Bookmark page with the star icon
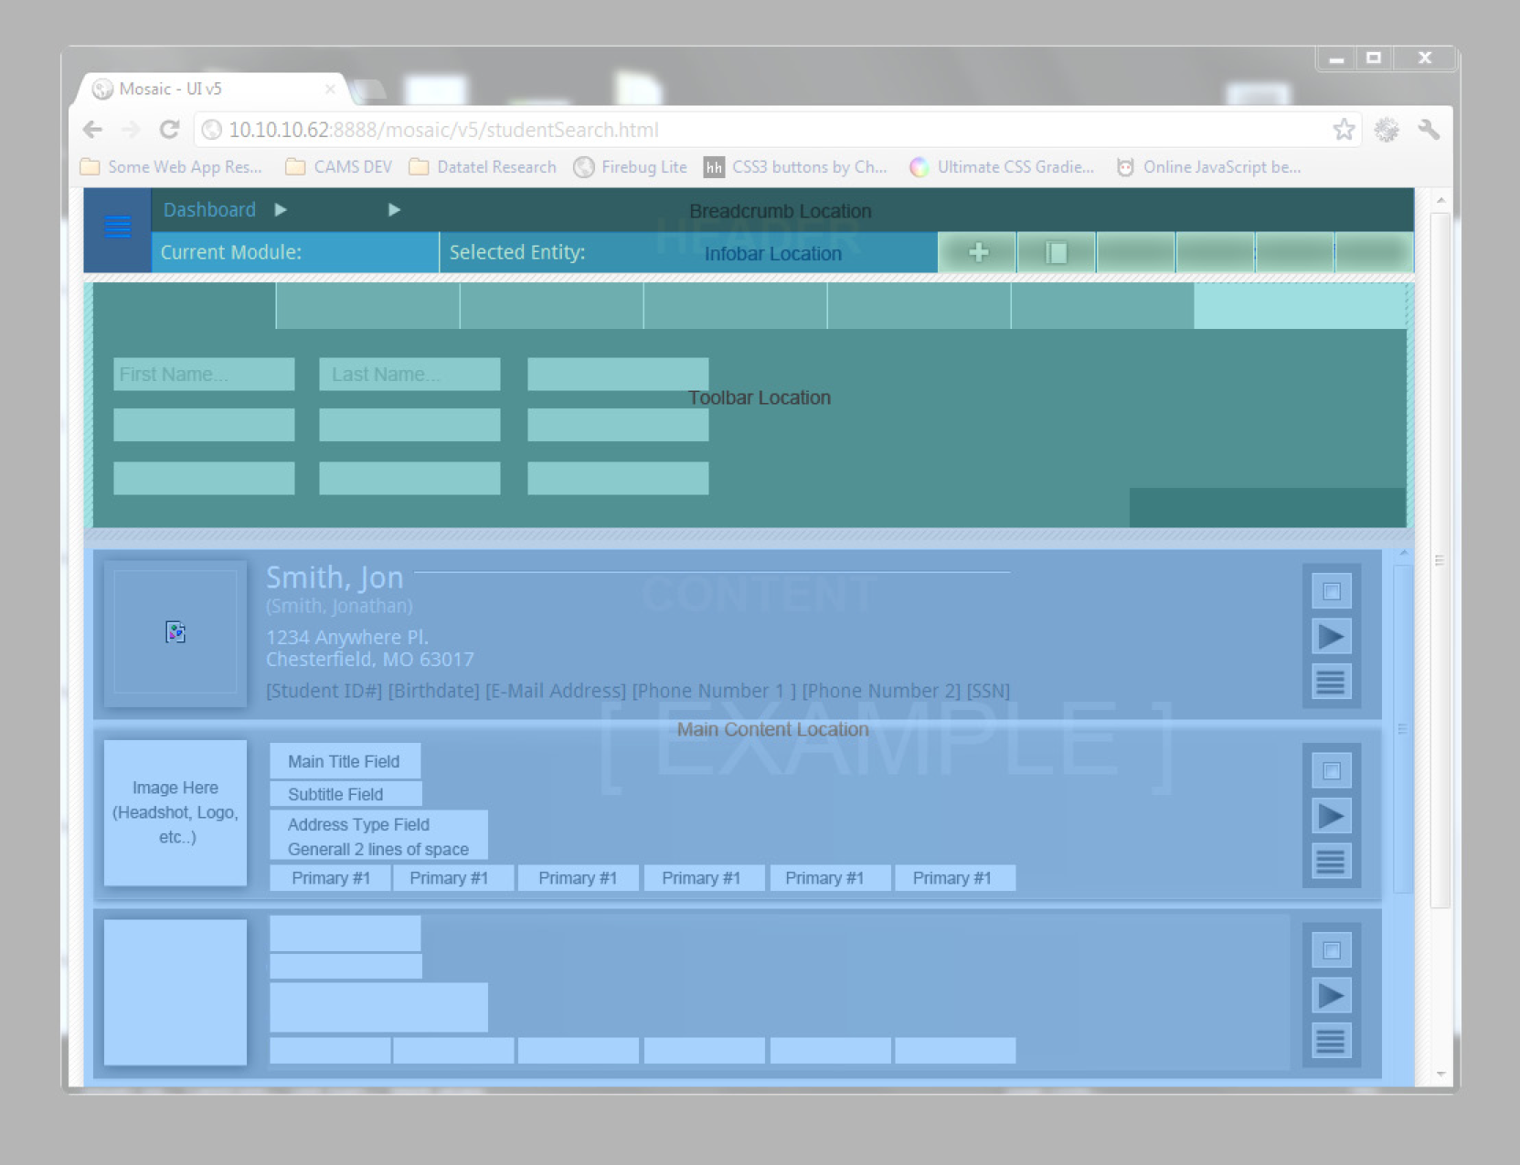1520x1165 pixels. coord(1344,130)
